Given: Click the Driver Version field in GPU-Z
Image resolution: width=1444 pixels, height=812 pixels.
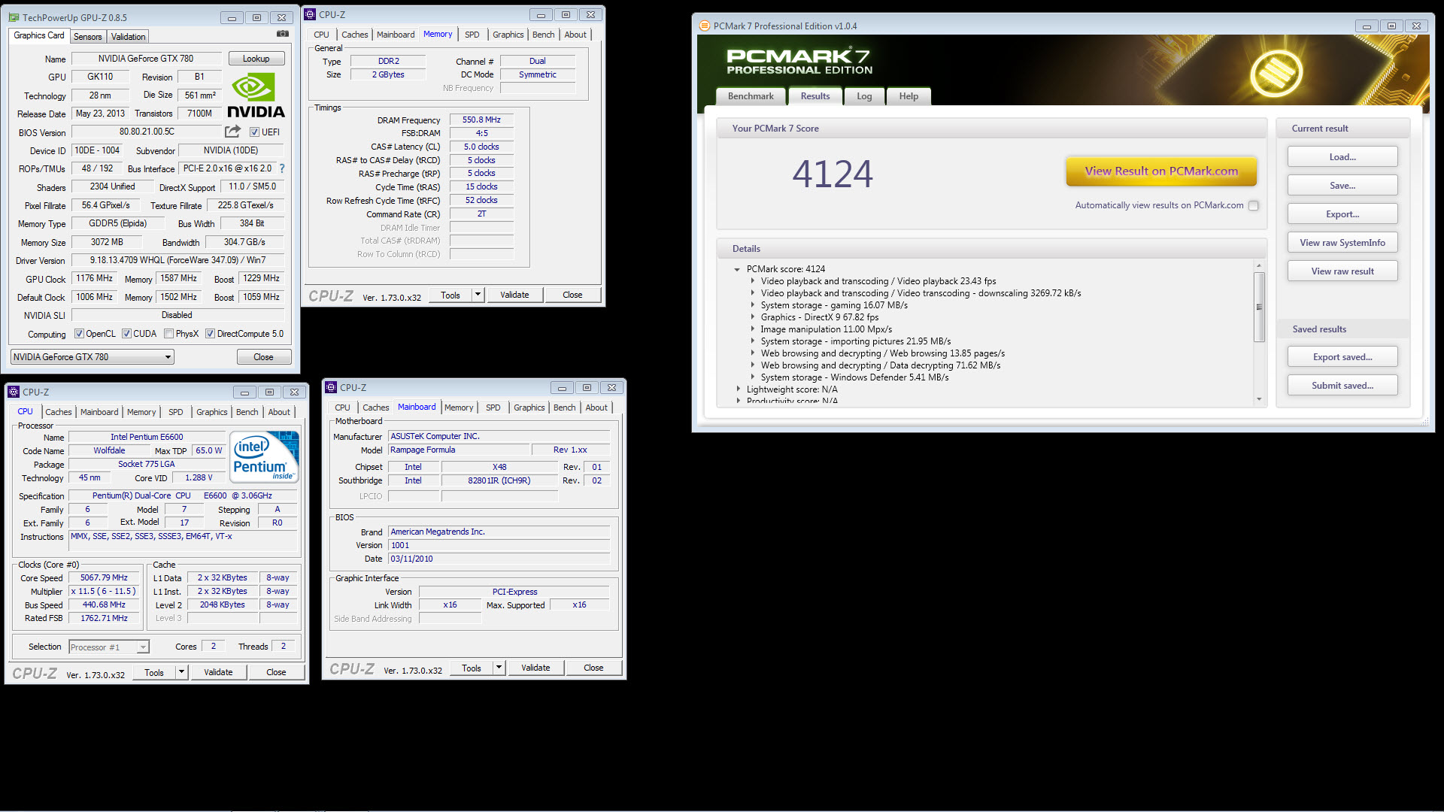Looking at the screenshot, I should click(x=177, y=260).
